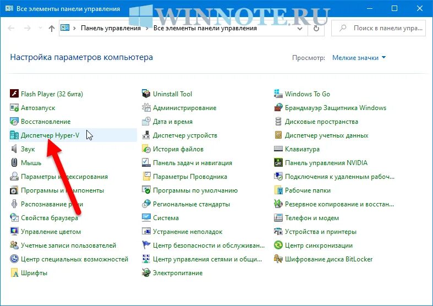Click the Программы и компоненты icon
Image resolution: width=433 pixels, height=306 pixels.
14,190
